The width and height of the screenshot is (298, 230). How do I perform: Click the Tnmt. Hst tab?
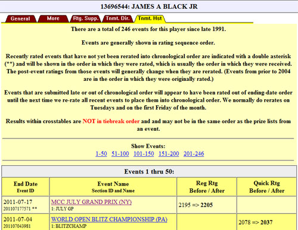(150, 18)
